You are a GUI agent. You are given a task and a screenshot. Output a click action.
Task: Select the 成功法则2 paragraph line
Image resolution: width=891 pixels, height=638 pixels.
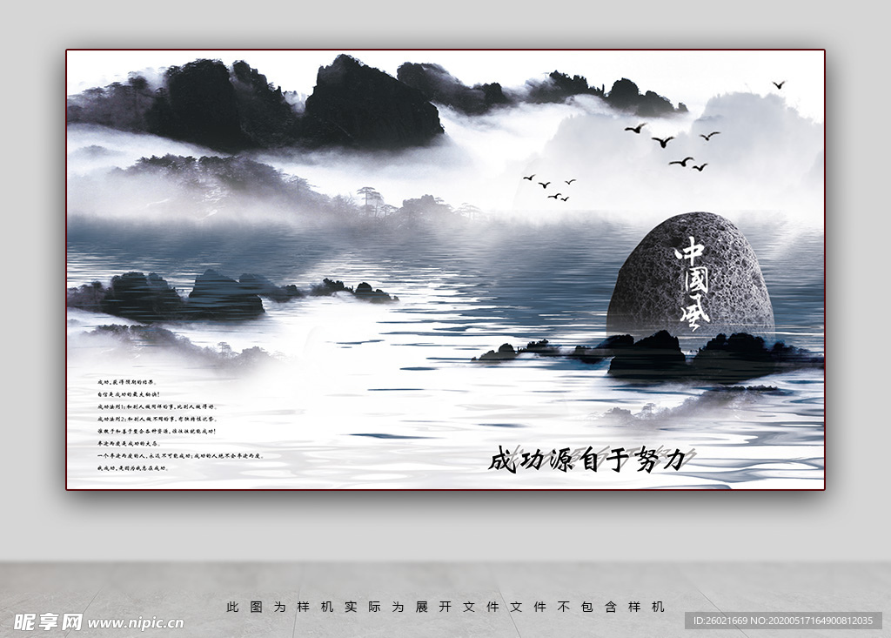pyautogui.click(x=157, y=420)
